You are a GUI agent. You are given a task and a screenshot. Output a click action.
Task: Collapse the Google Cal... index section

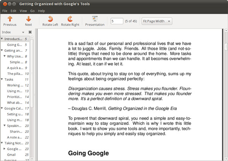[2, 108]
